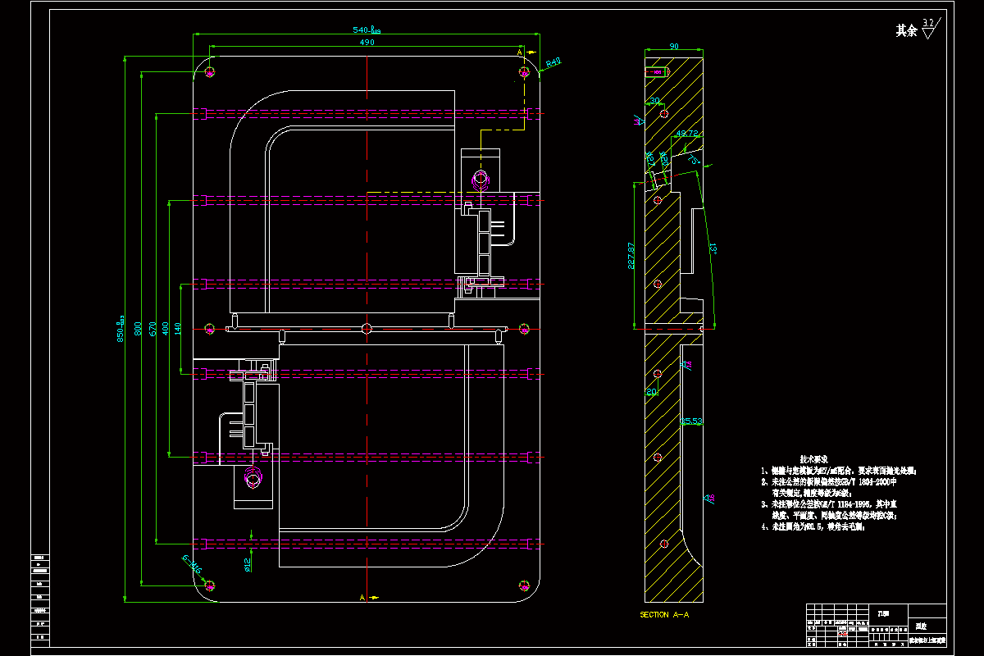
Task: Select the 670 vertical dimension text
Action: coord(153,330)
